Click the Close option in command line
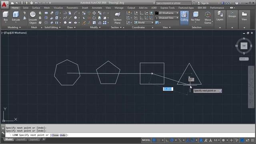The height and width of the screenshot is (144, 256). pyautogui.click(x=55, y=135)
